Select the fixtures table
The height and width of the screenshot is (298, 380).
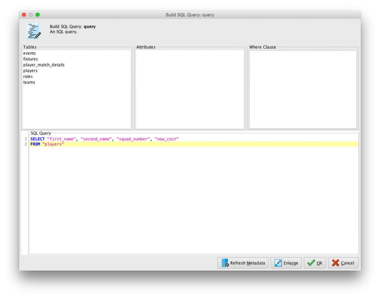coord(30,59)
